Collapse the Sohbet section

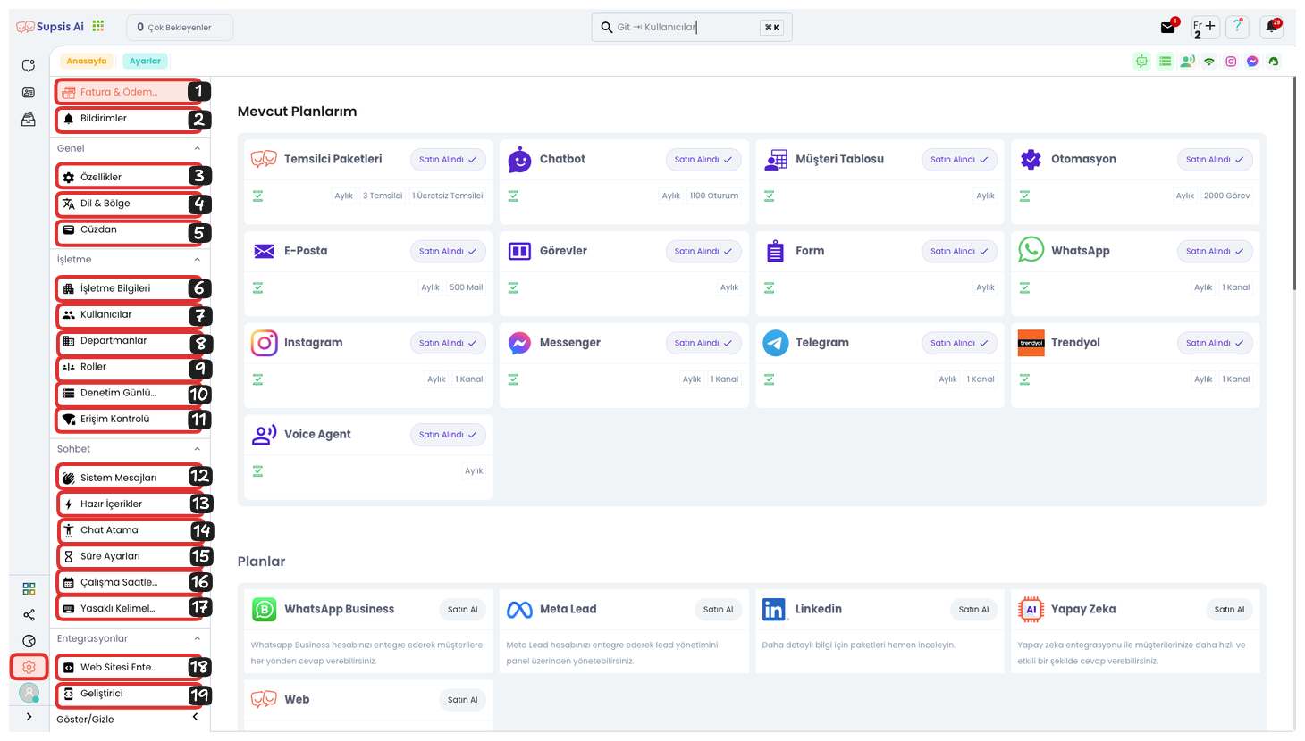[x=198, y=449]
